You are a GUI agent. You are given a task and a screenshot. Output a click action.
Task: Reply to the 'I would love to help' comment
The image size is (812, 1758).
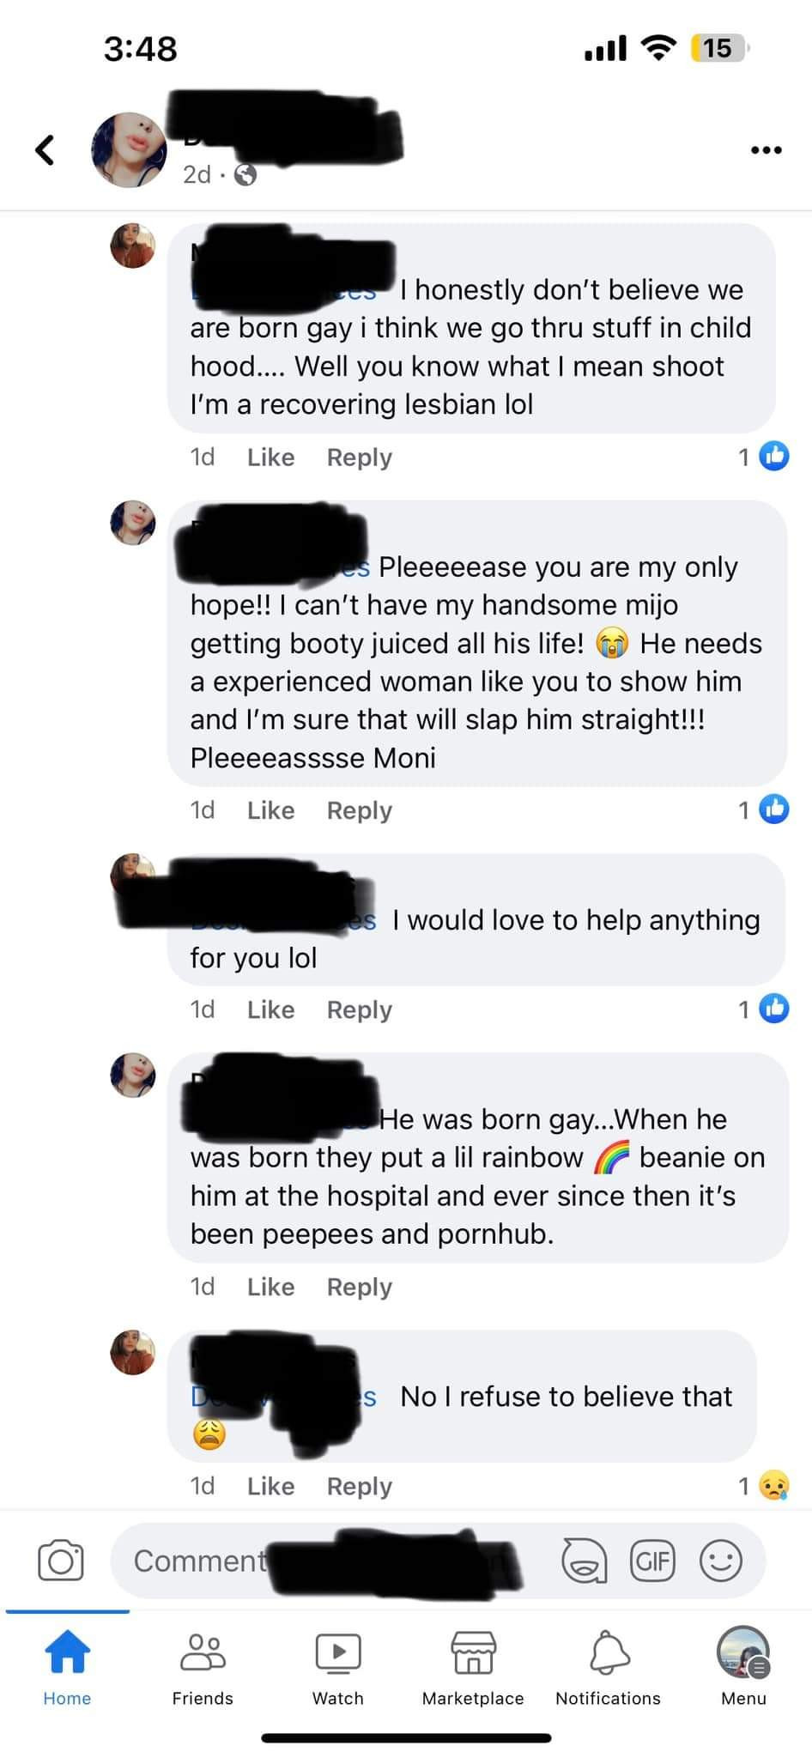pyautogui.click(x=359, y=1009)
